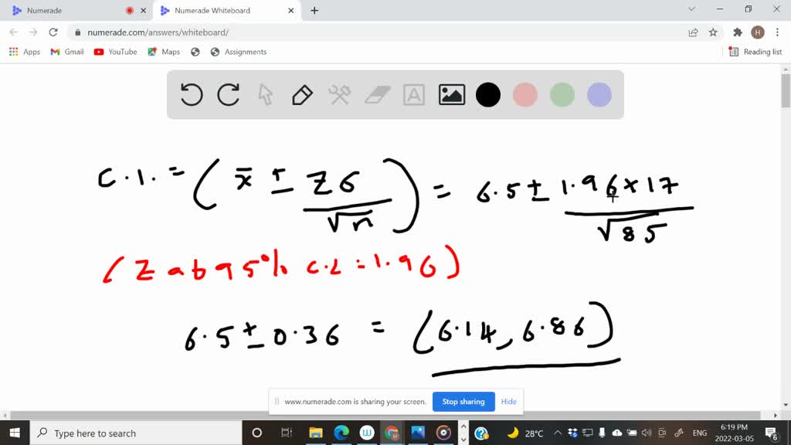791x445 pixels.
Task: Open the taskbar clock and date
Action: point(734,433)
